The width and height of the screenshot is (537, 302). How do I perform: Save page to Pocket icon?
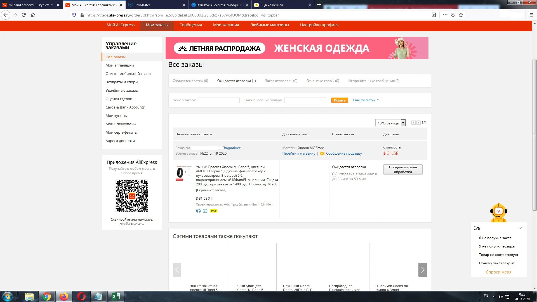tap(453, 15)
